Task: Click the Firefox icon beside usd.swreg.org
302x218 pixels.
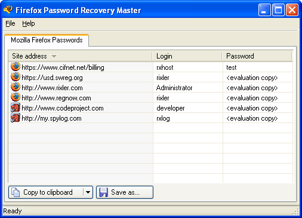Action: point(16,77)
